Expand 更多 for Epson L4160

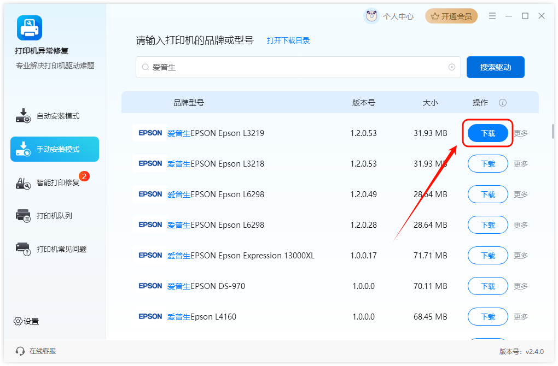(x=521, y=317)
